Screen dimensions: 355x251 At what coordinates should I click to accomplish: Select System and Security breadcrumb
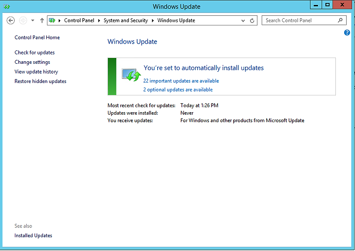pos(126,20)
